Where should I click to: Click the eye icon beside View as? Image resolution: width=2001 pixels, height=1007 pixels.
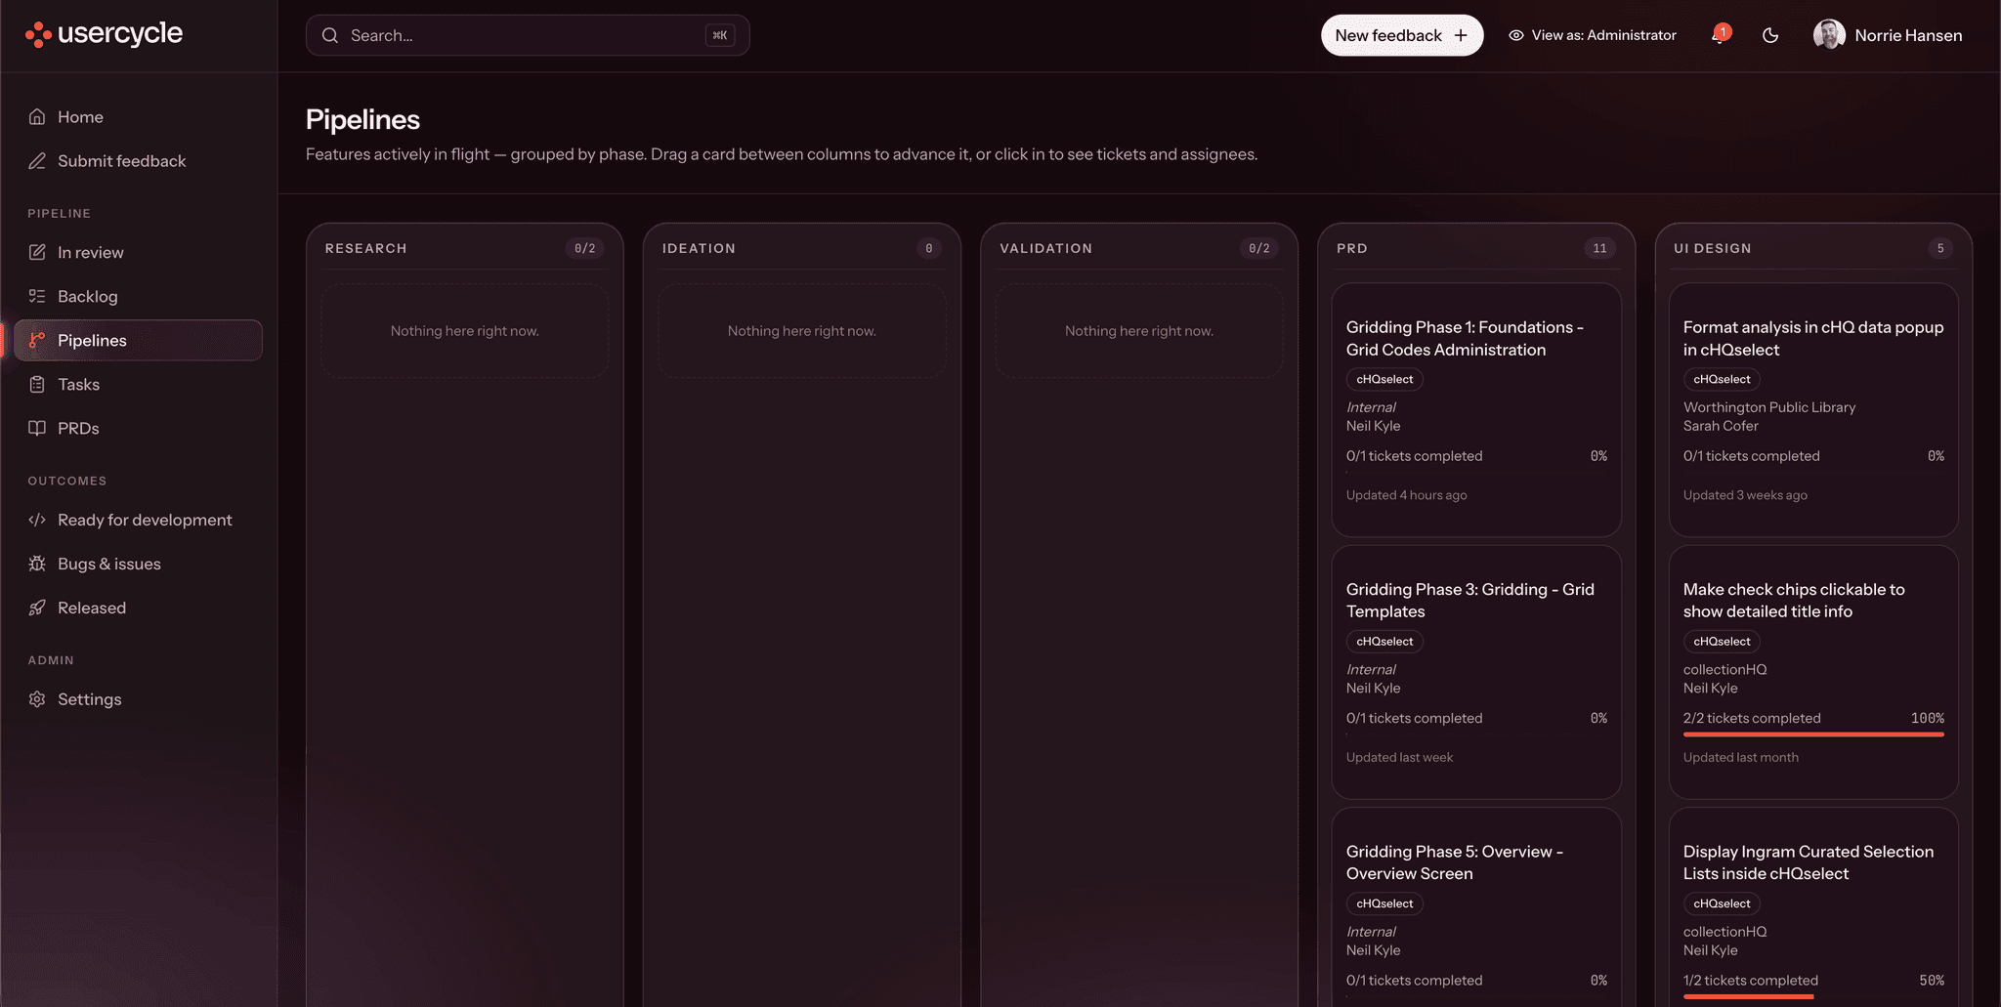(1516, 36)
